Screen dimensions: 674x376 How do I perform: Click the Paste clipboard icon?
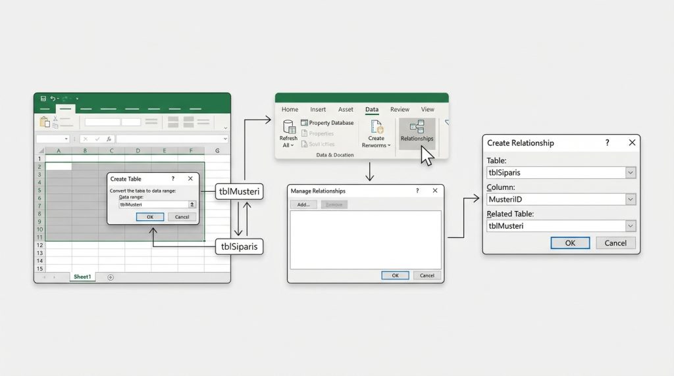45,122
